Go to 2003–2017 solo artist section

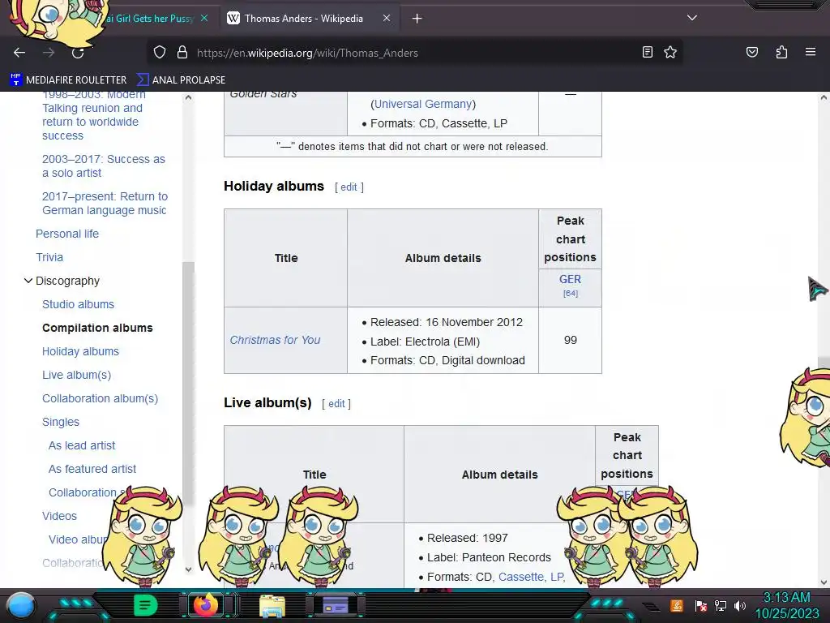(103, 165)
